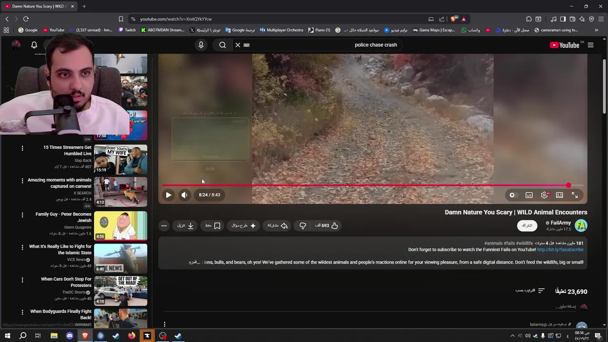
Task: Go back using browser back arrow
Action: [x=7, y=19]
